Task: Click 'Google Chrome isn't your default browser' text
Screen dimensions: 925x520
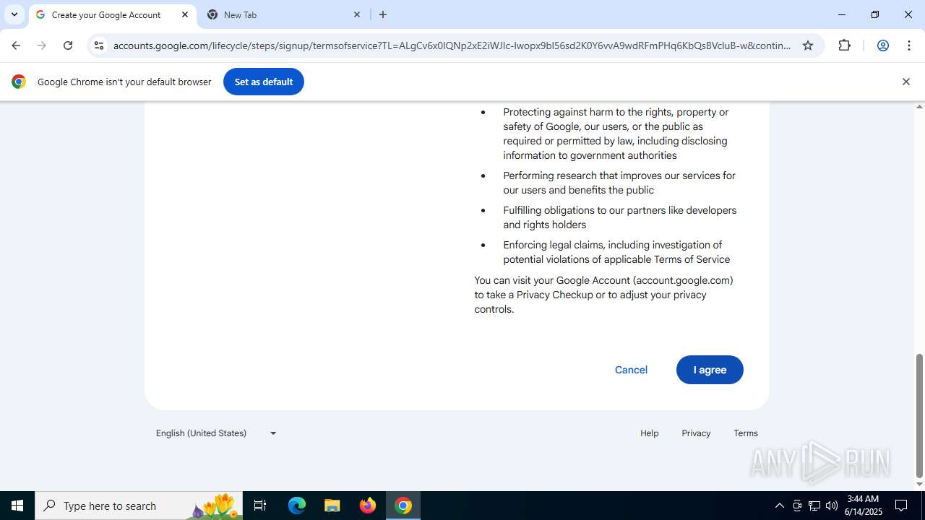Action: (x=124, y=82)
